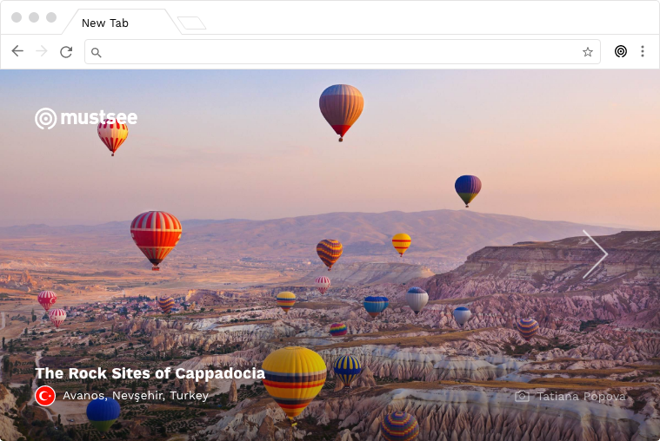
Task: Click the mustsee logo on the photo
Action: coord(86,118)
